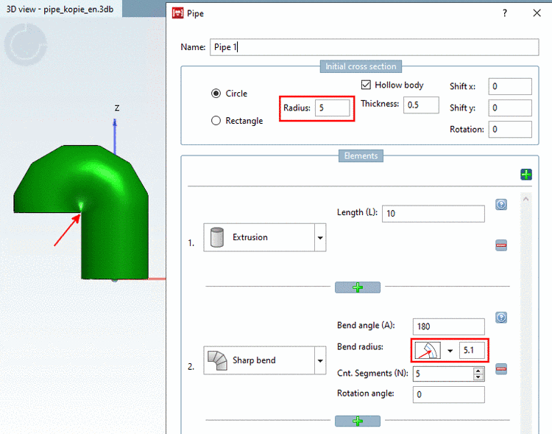Click the Rotation input field
The height and width of the screenshot is (434, 552).
click(x=510, y=130)
